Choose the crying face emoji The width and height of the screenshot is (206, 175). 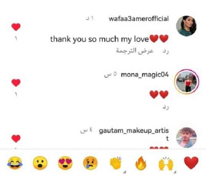[90, 163]
